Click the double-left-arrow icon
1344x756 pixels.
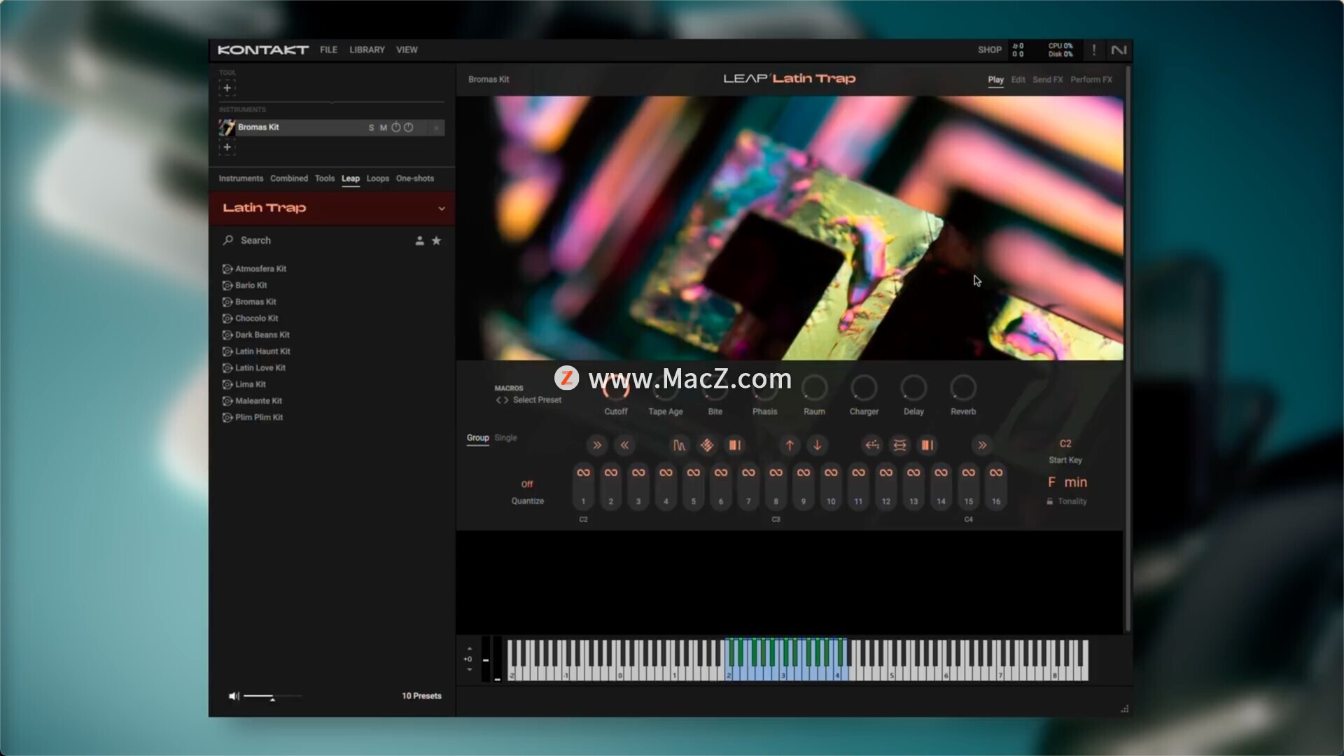624,445
